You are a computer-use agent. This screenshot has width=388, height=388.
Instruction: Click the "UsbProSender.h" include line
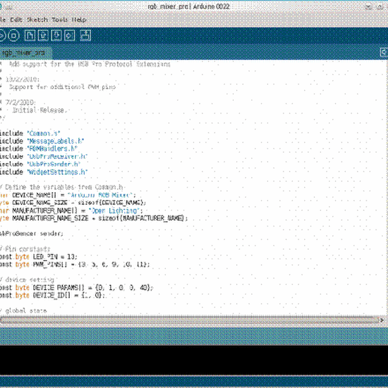point(40,164)
